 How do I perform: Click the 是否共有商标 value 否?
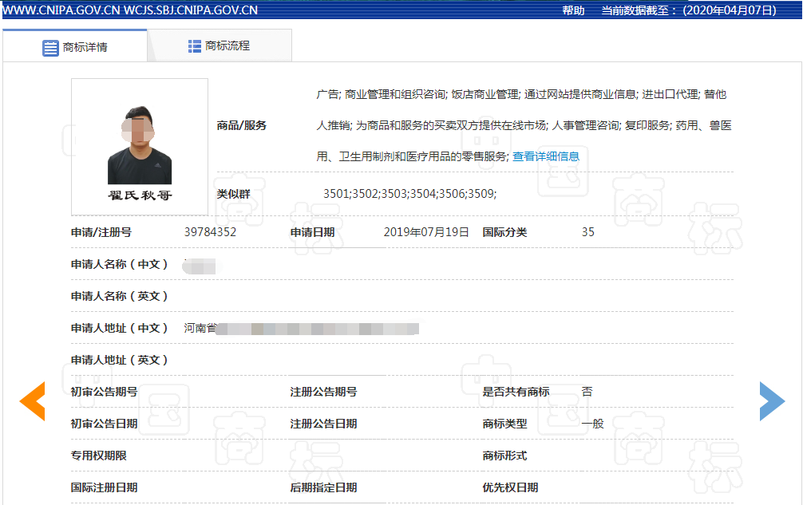(587, 392)
